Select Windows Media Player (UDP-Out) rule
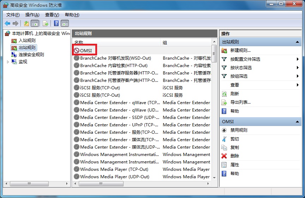The width and height of the screenshot is (305, 198). (115, 176)
